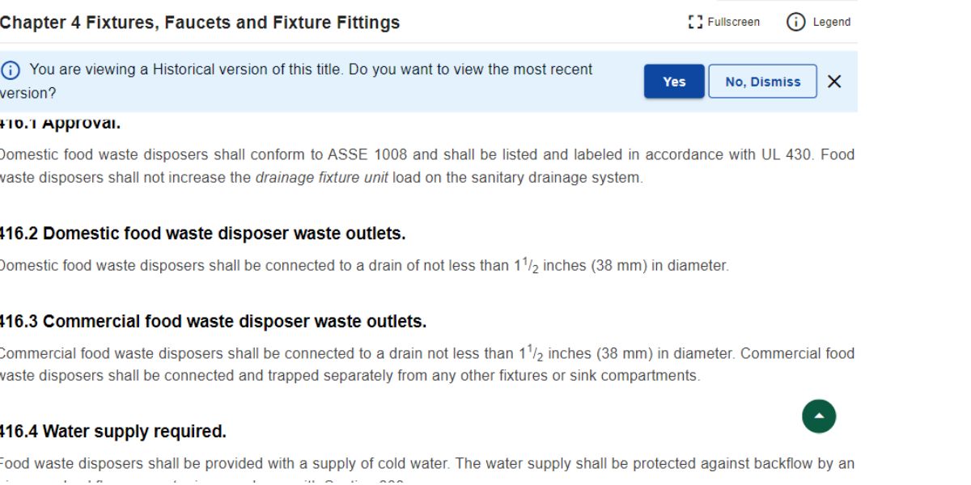Toggle fullscreen reading mode

point(725,22)
